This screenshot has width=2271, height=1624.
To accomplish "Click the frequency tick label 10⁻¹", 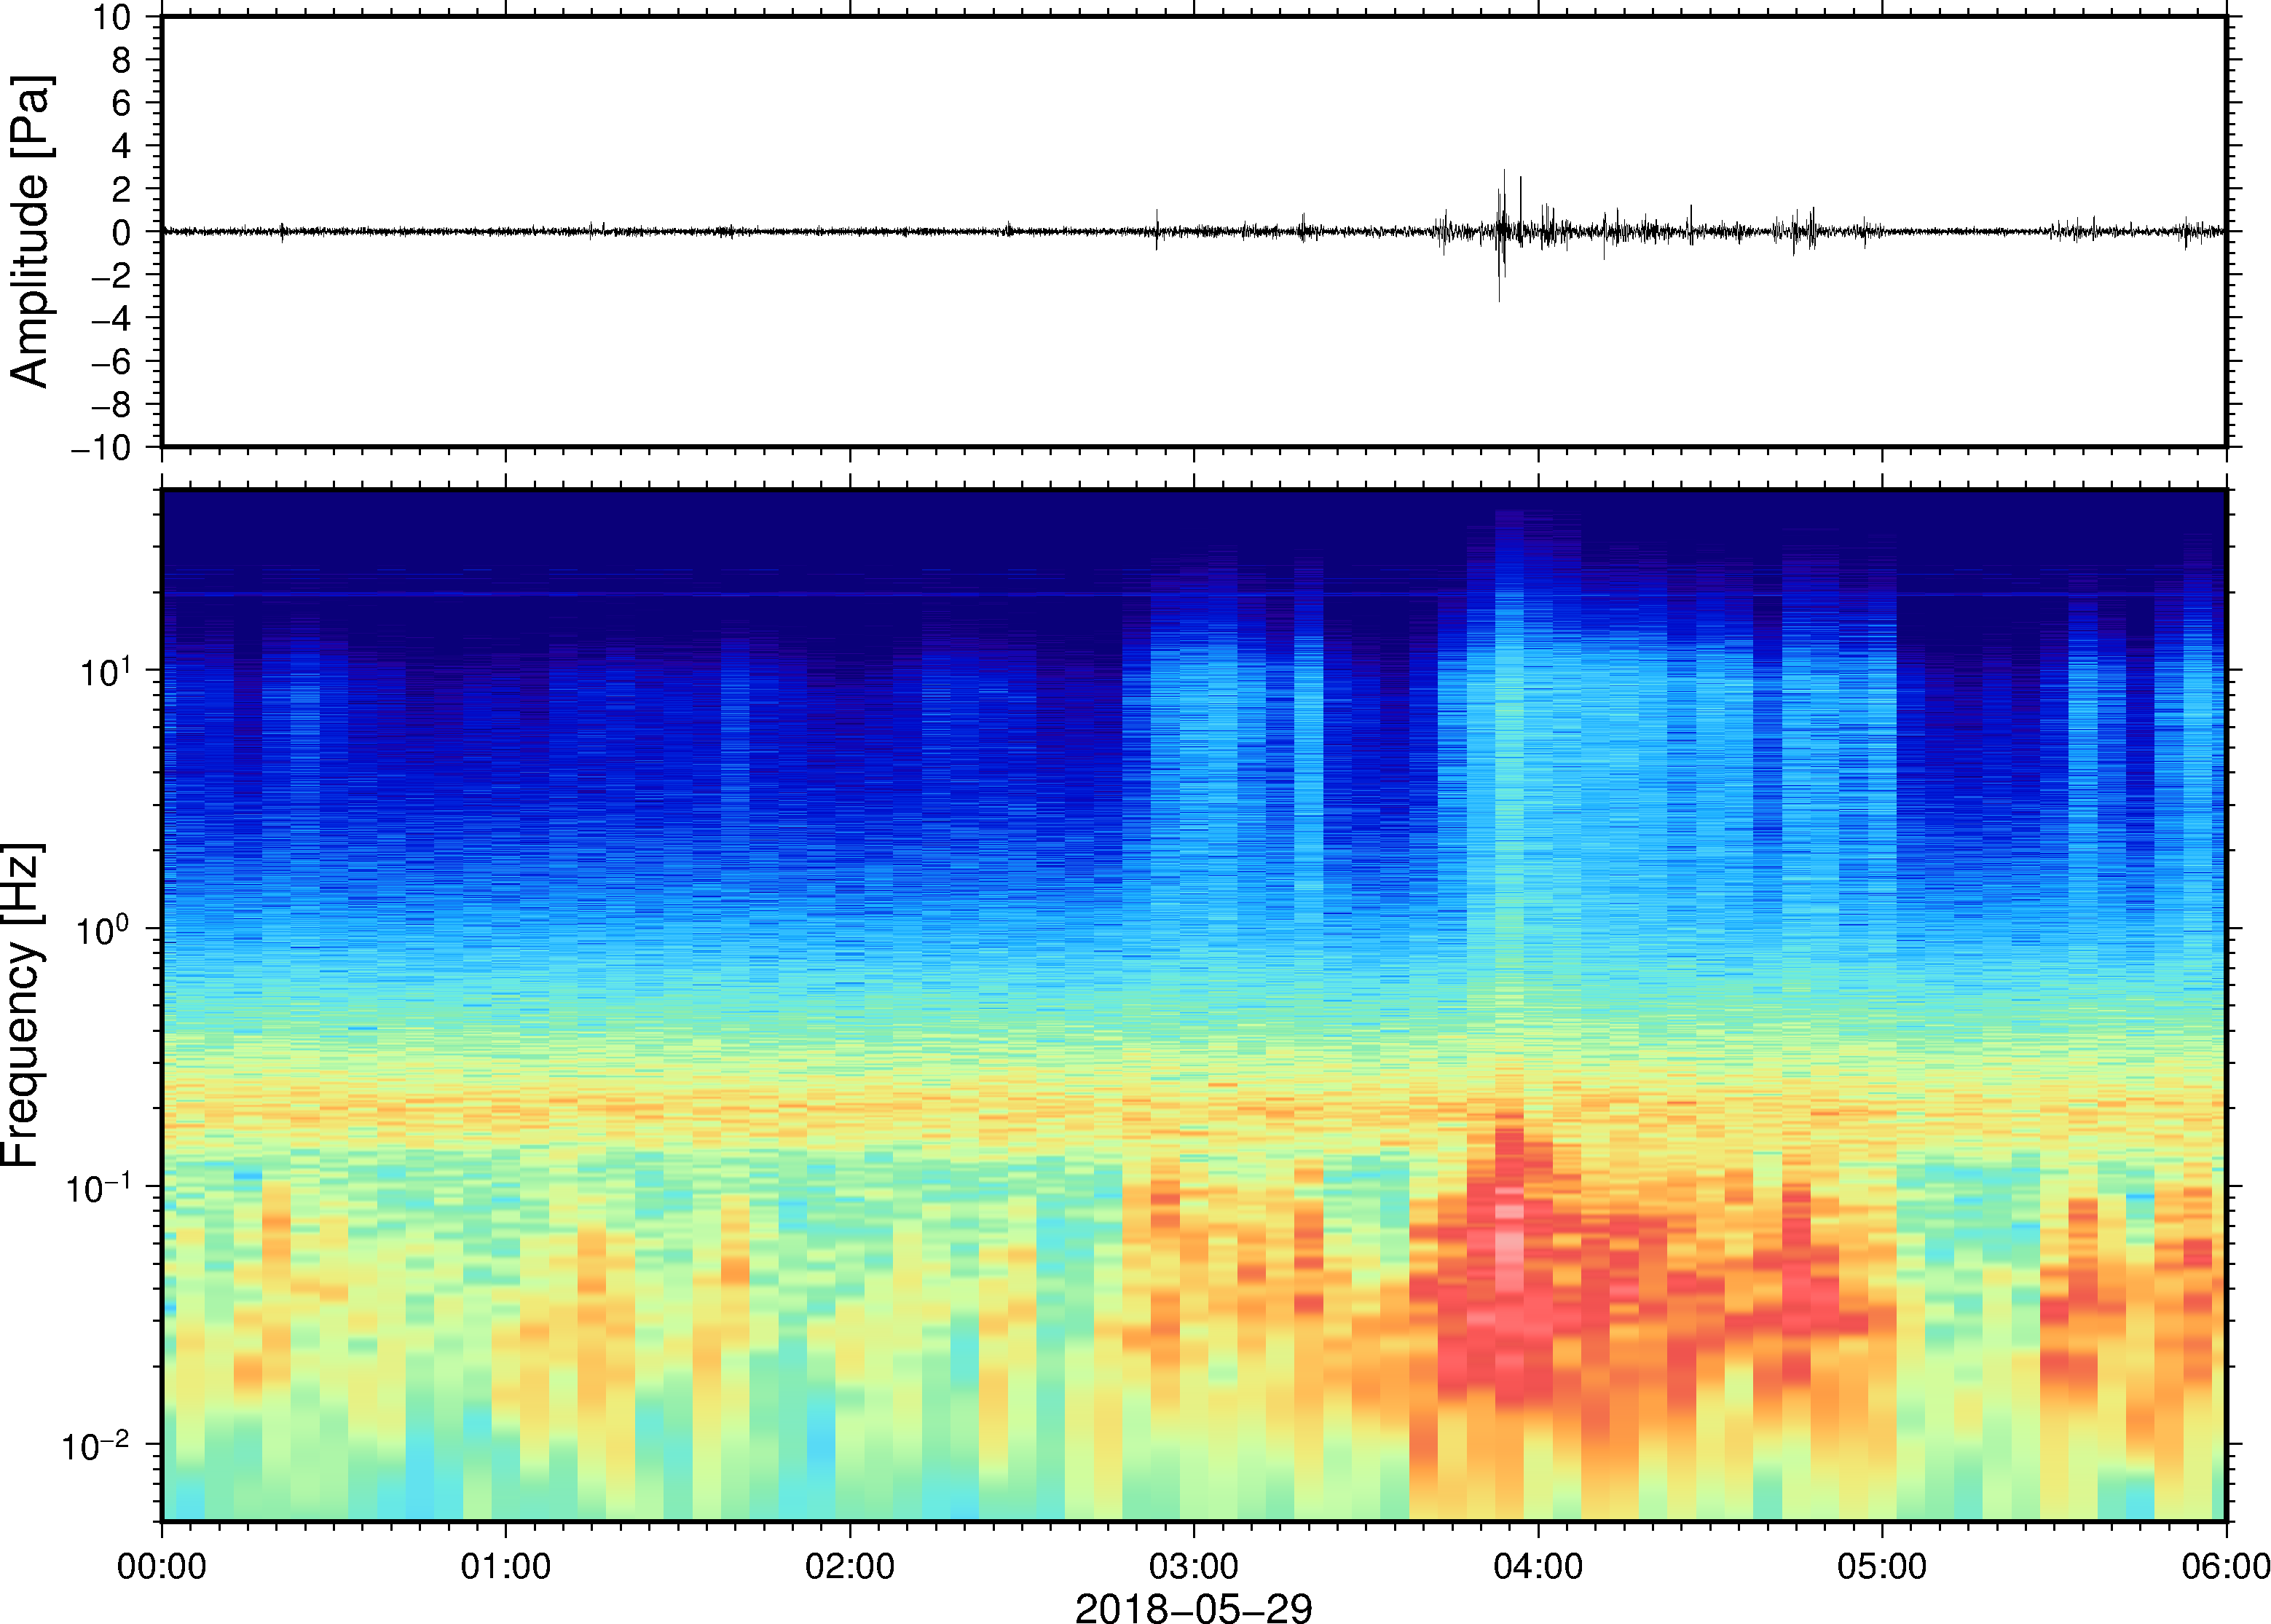I will tap(99, 1187).
